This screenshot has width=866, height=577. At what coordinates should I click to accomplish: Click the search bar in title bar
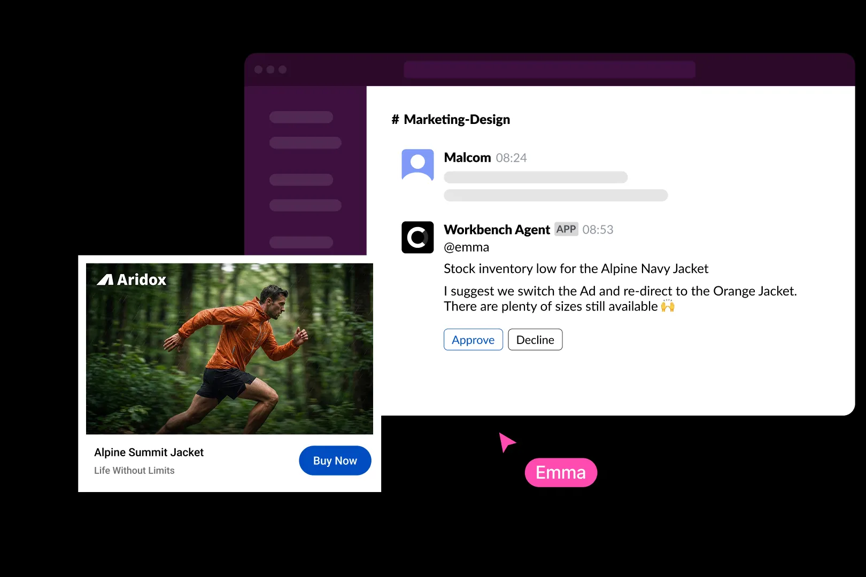tap(549, 69)
